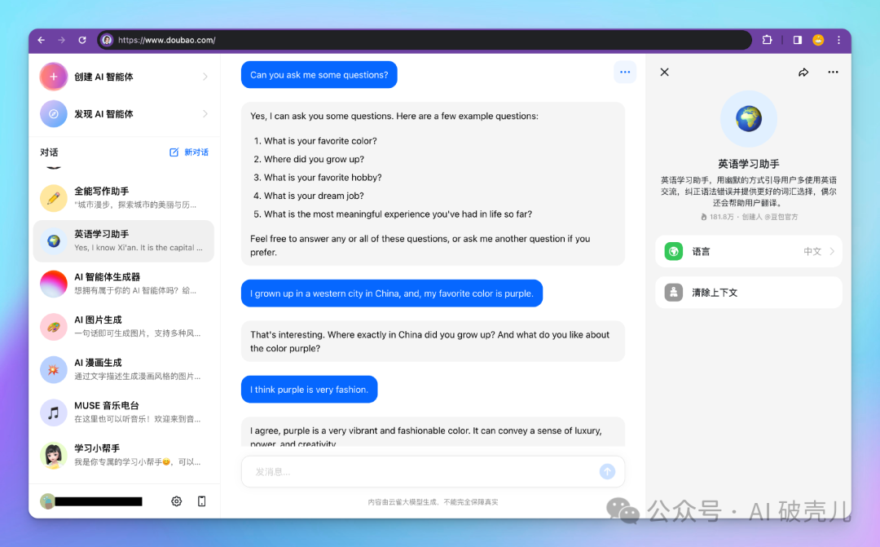Click the music note avatar of MUSE 音乐电台
Image resolution: width=880 pixels, height=547 pixels.
53,412
